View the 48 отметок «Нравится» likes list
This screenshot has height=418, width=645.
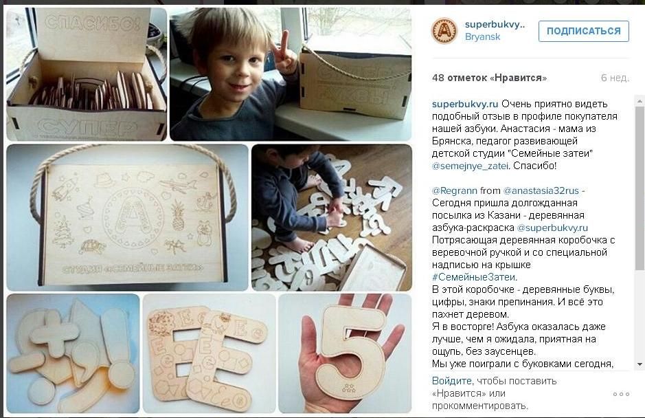pos(489,78)
